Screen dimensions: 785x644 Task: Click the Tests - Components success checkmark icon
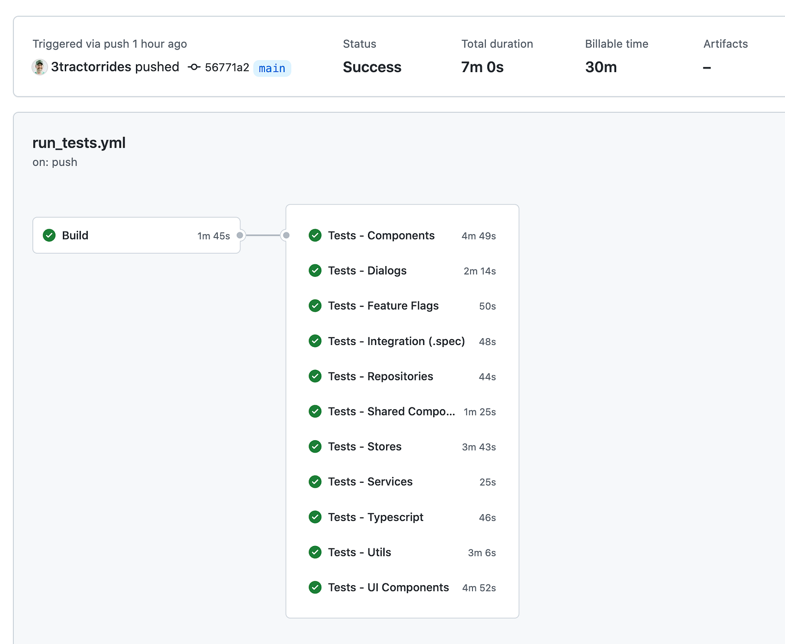[x=315, y=235]
